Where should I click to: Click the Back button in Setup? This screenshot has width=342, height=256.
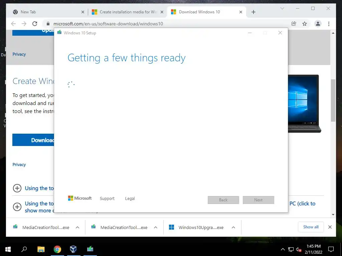point(223,200)
